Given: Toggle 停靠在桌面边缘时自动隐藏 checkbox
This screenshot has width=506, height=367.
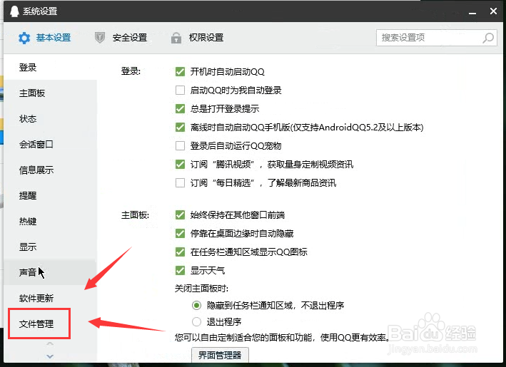Looking at the screenshot, I should [180, 233].
